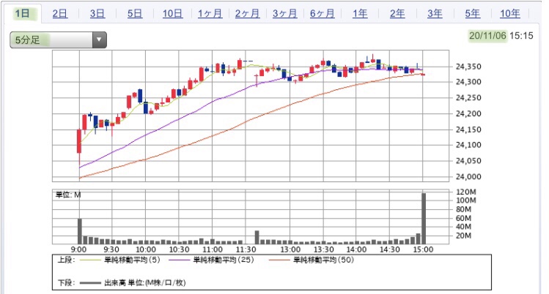Viewport: 549px width, 294px height.
Task: Click the 13:30 time axis label
Action: click(x=323, y=249)
